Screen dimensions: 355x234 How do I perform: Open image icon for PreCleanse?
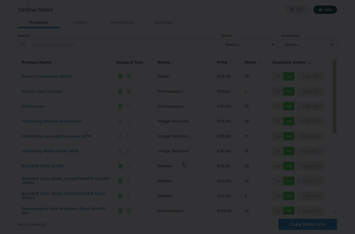[120, 106]
